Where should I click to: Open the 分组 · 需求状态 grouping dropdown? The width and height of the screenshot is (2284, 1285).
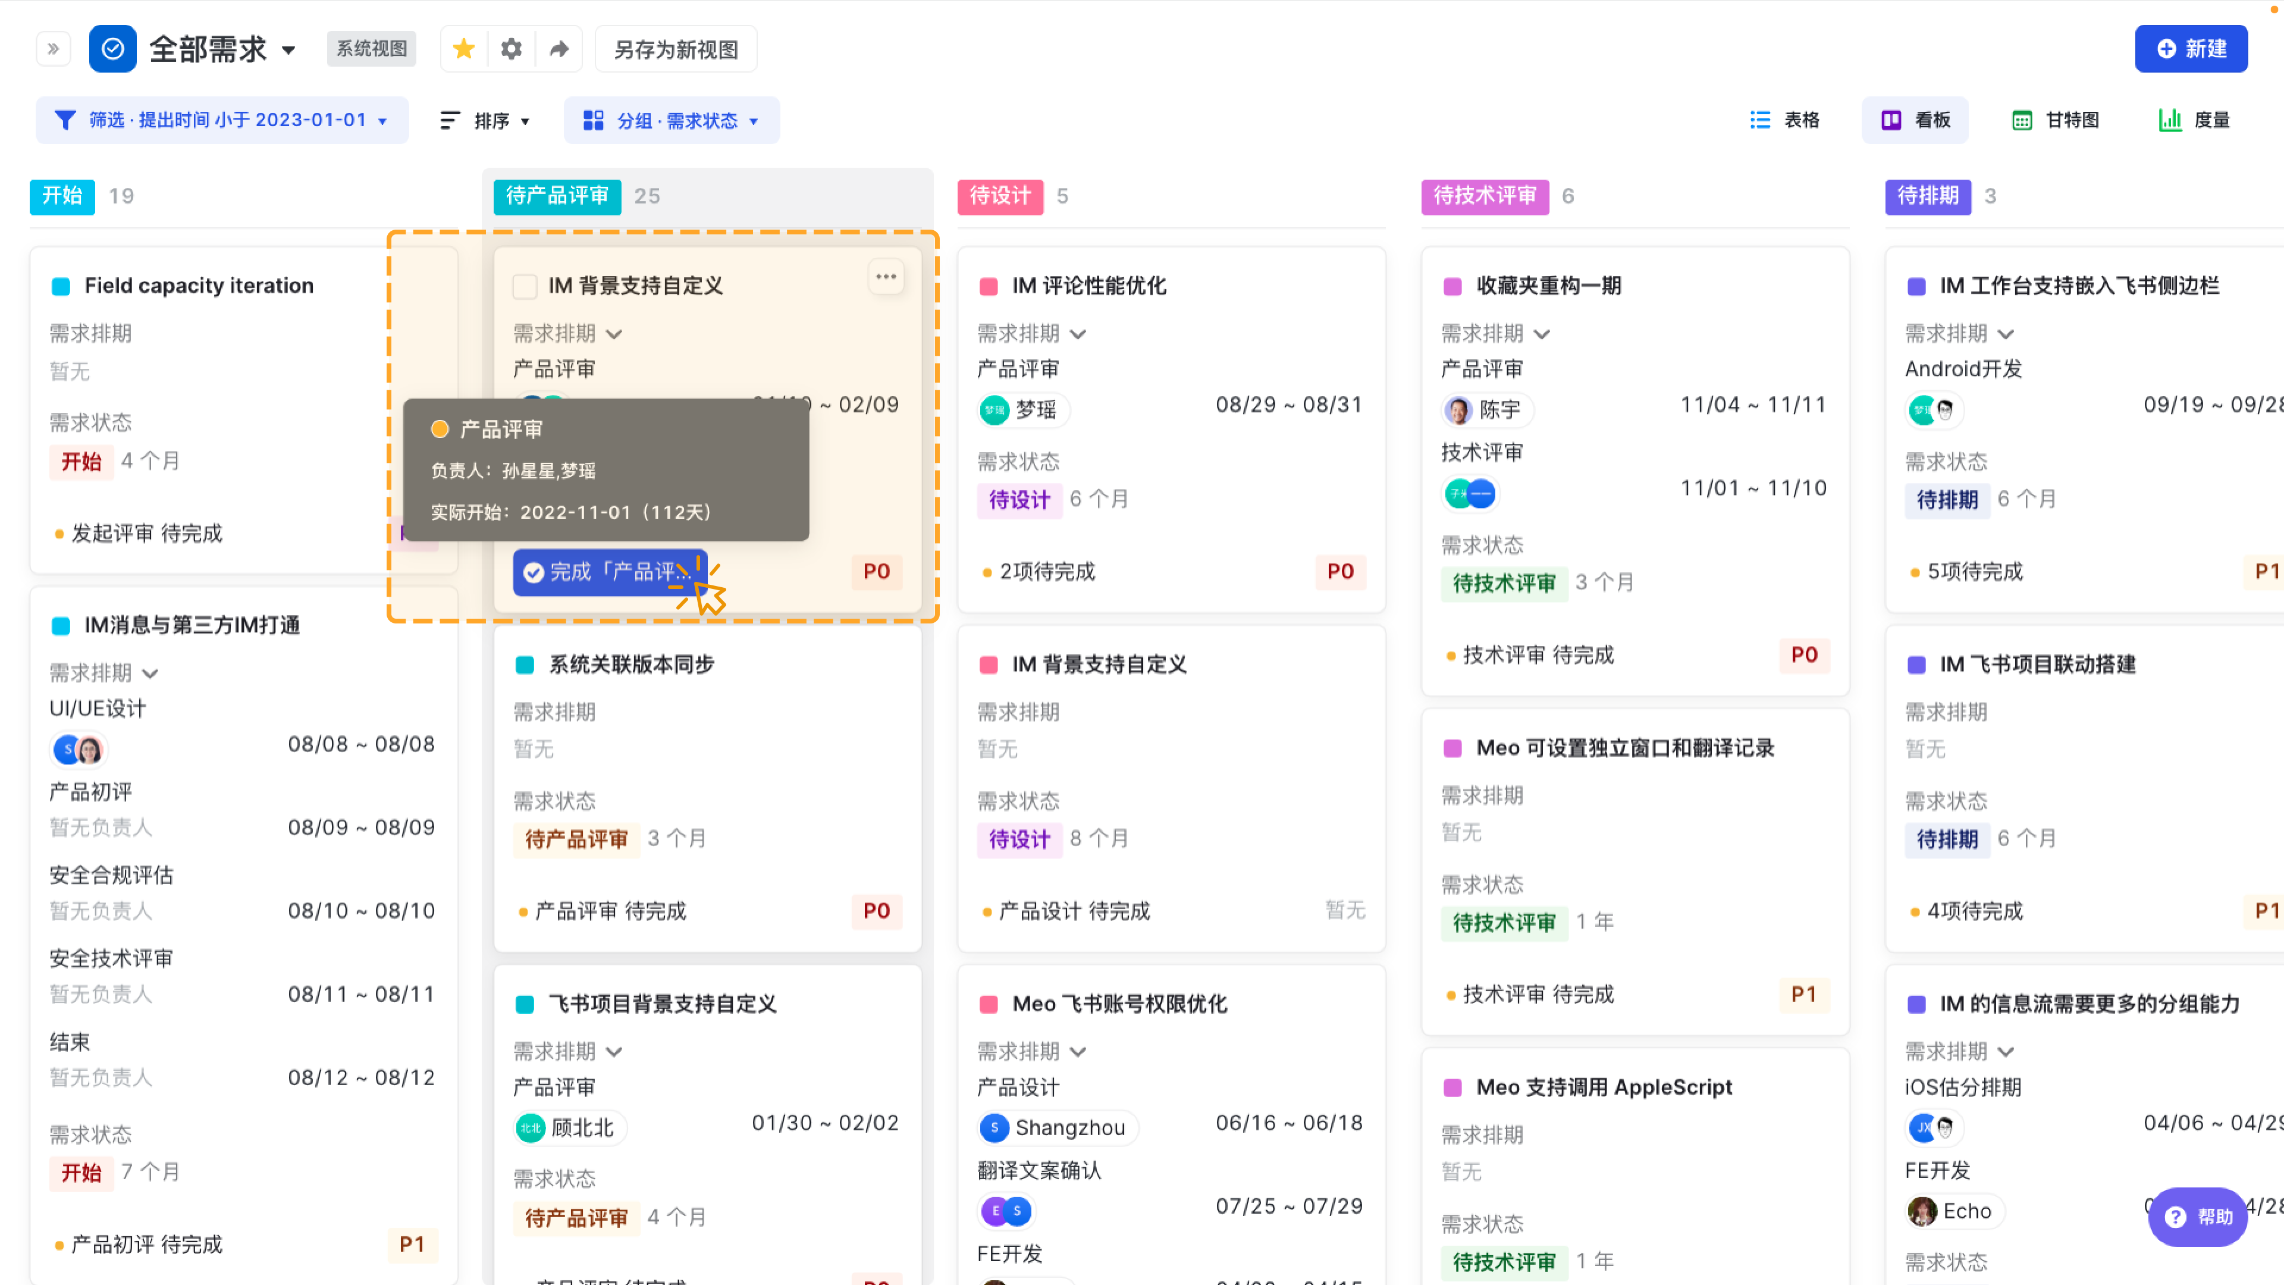pos(671,120)
